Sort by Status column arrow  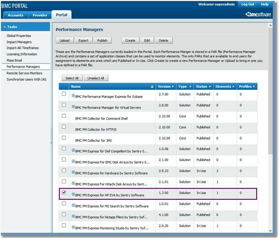click(x=210, y=86)
